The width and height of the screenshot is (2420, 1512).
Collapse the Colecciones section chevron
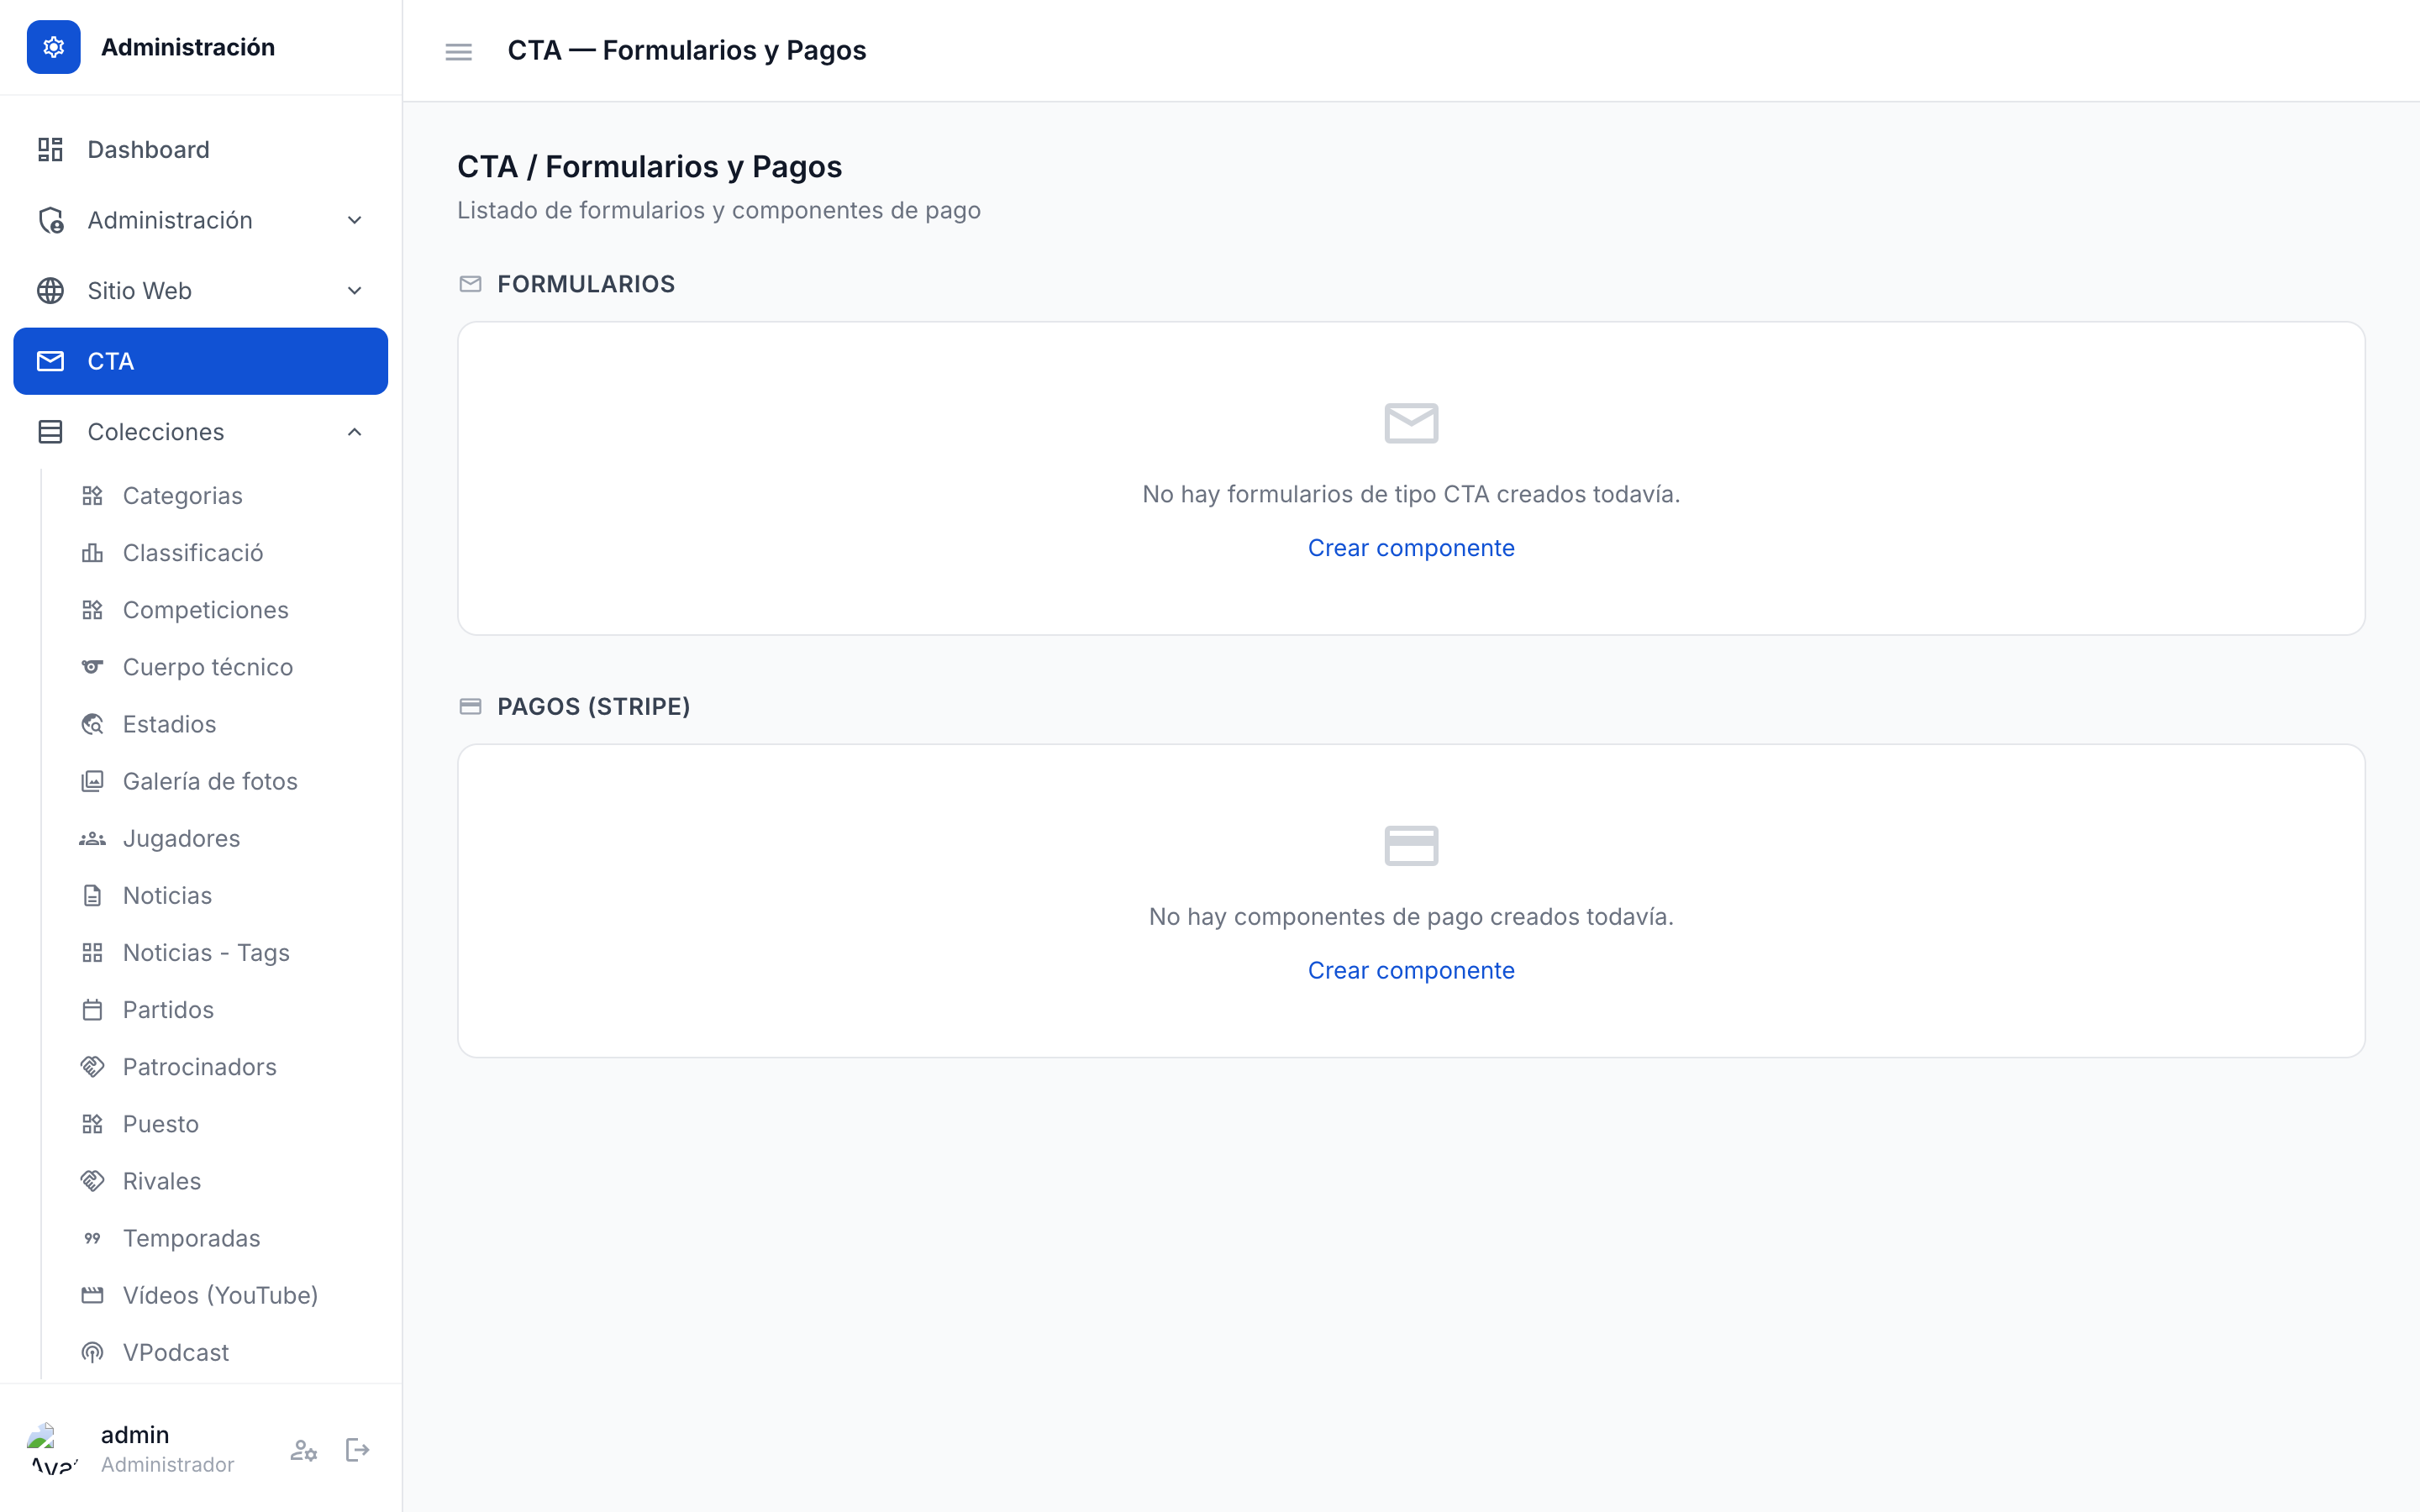click(x=354, y=432)
